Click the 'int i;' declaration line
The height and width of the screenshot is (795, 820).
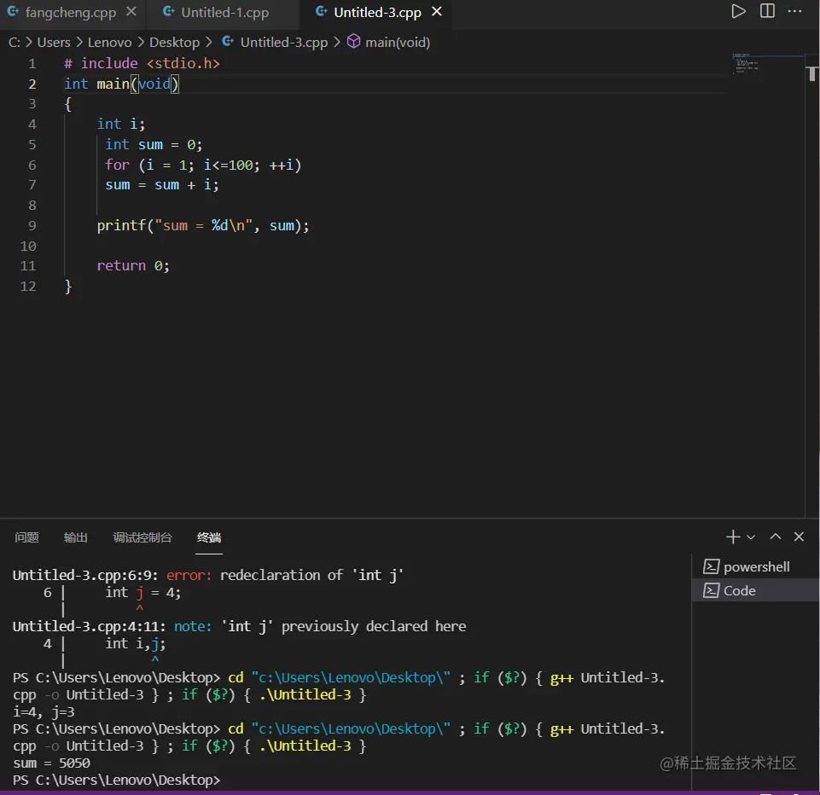121,124
